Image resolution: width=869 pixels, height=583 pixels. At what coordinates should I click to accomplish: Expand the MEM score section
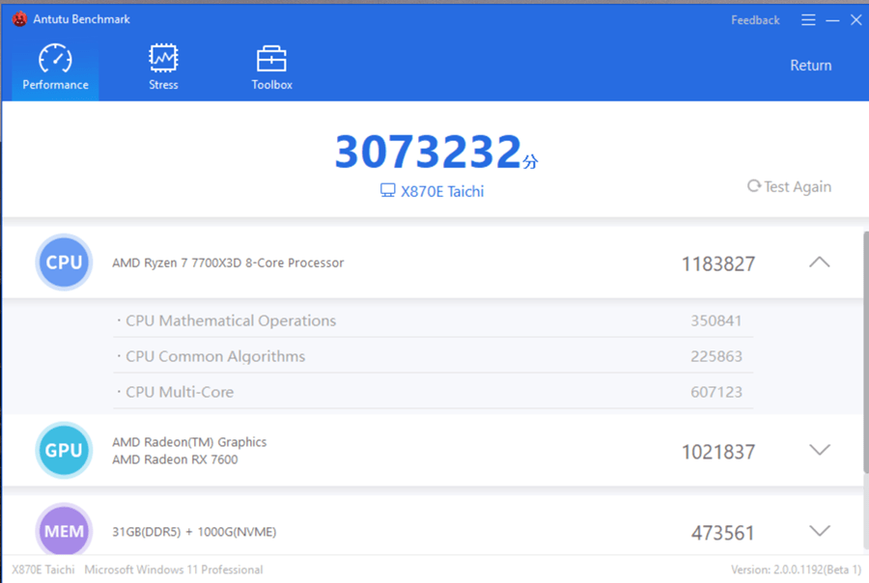pos(820,531)
